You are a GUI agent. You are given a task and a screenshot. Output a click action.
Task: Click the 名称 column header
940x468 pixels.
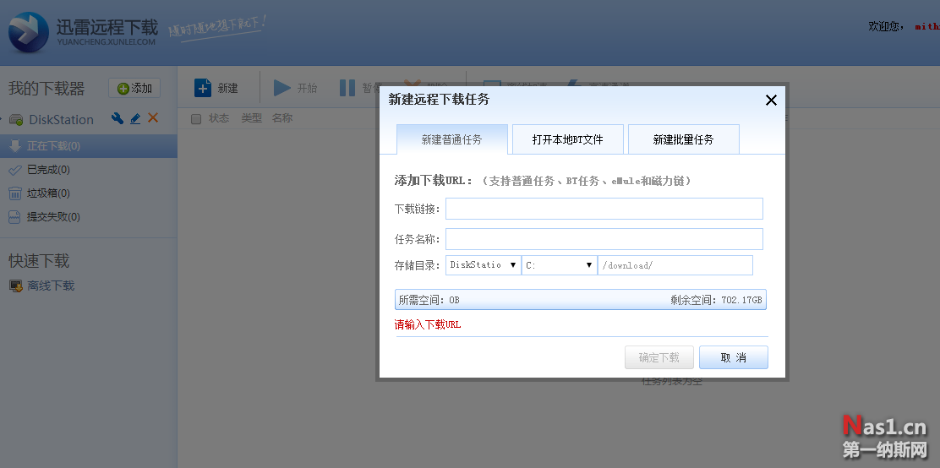coord(281,118)
